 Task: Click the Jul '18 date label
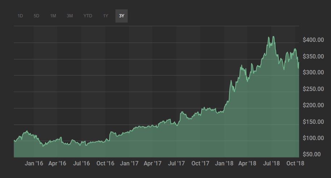pos(272,164)
